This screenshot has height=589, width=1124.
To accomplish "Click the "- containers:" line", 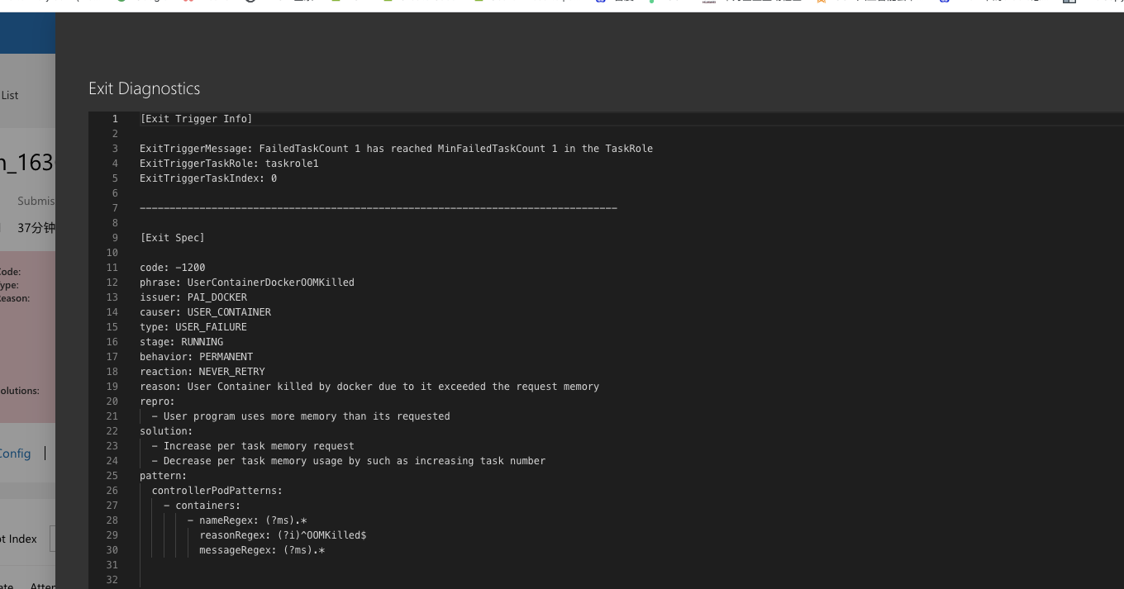I will pyautogui.click(x=202, y=506).
